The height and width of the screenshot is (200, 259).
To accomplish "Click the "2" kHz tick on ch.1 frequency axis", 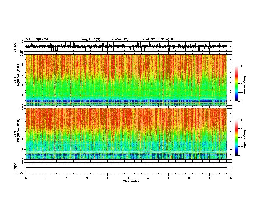I will 23,95.
